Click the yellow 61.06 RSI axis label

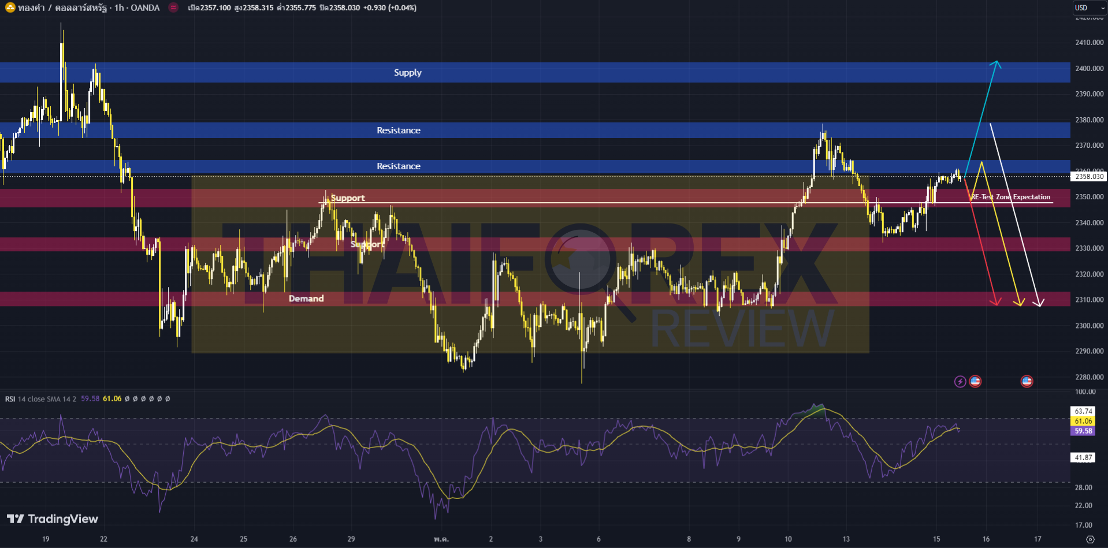pyautogui.click(x=1083, y=422)
